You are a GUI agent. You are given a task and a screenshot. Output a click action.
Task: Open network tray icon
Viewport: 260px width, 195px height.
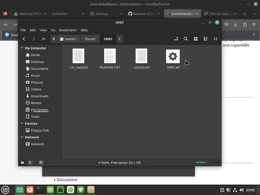click(x=235, y=190)
